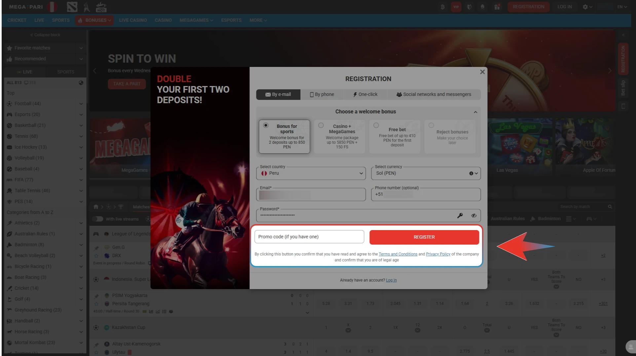Screen dimensions: 636x356
Task: Click the Peru flag next to MegaPari logo
Action: click(x=52, y=7)
